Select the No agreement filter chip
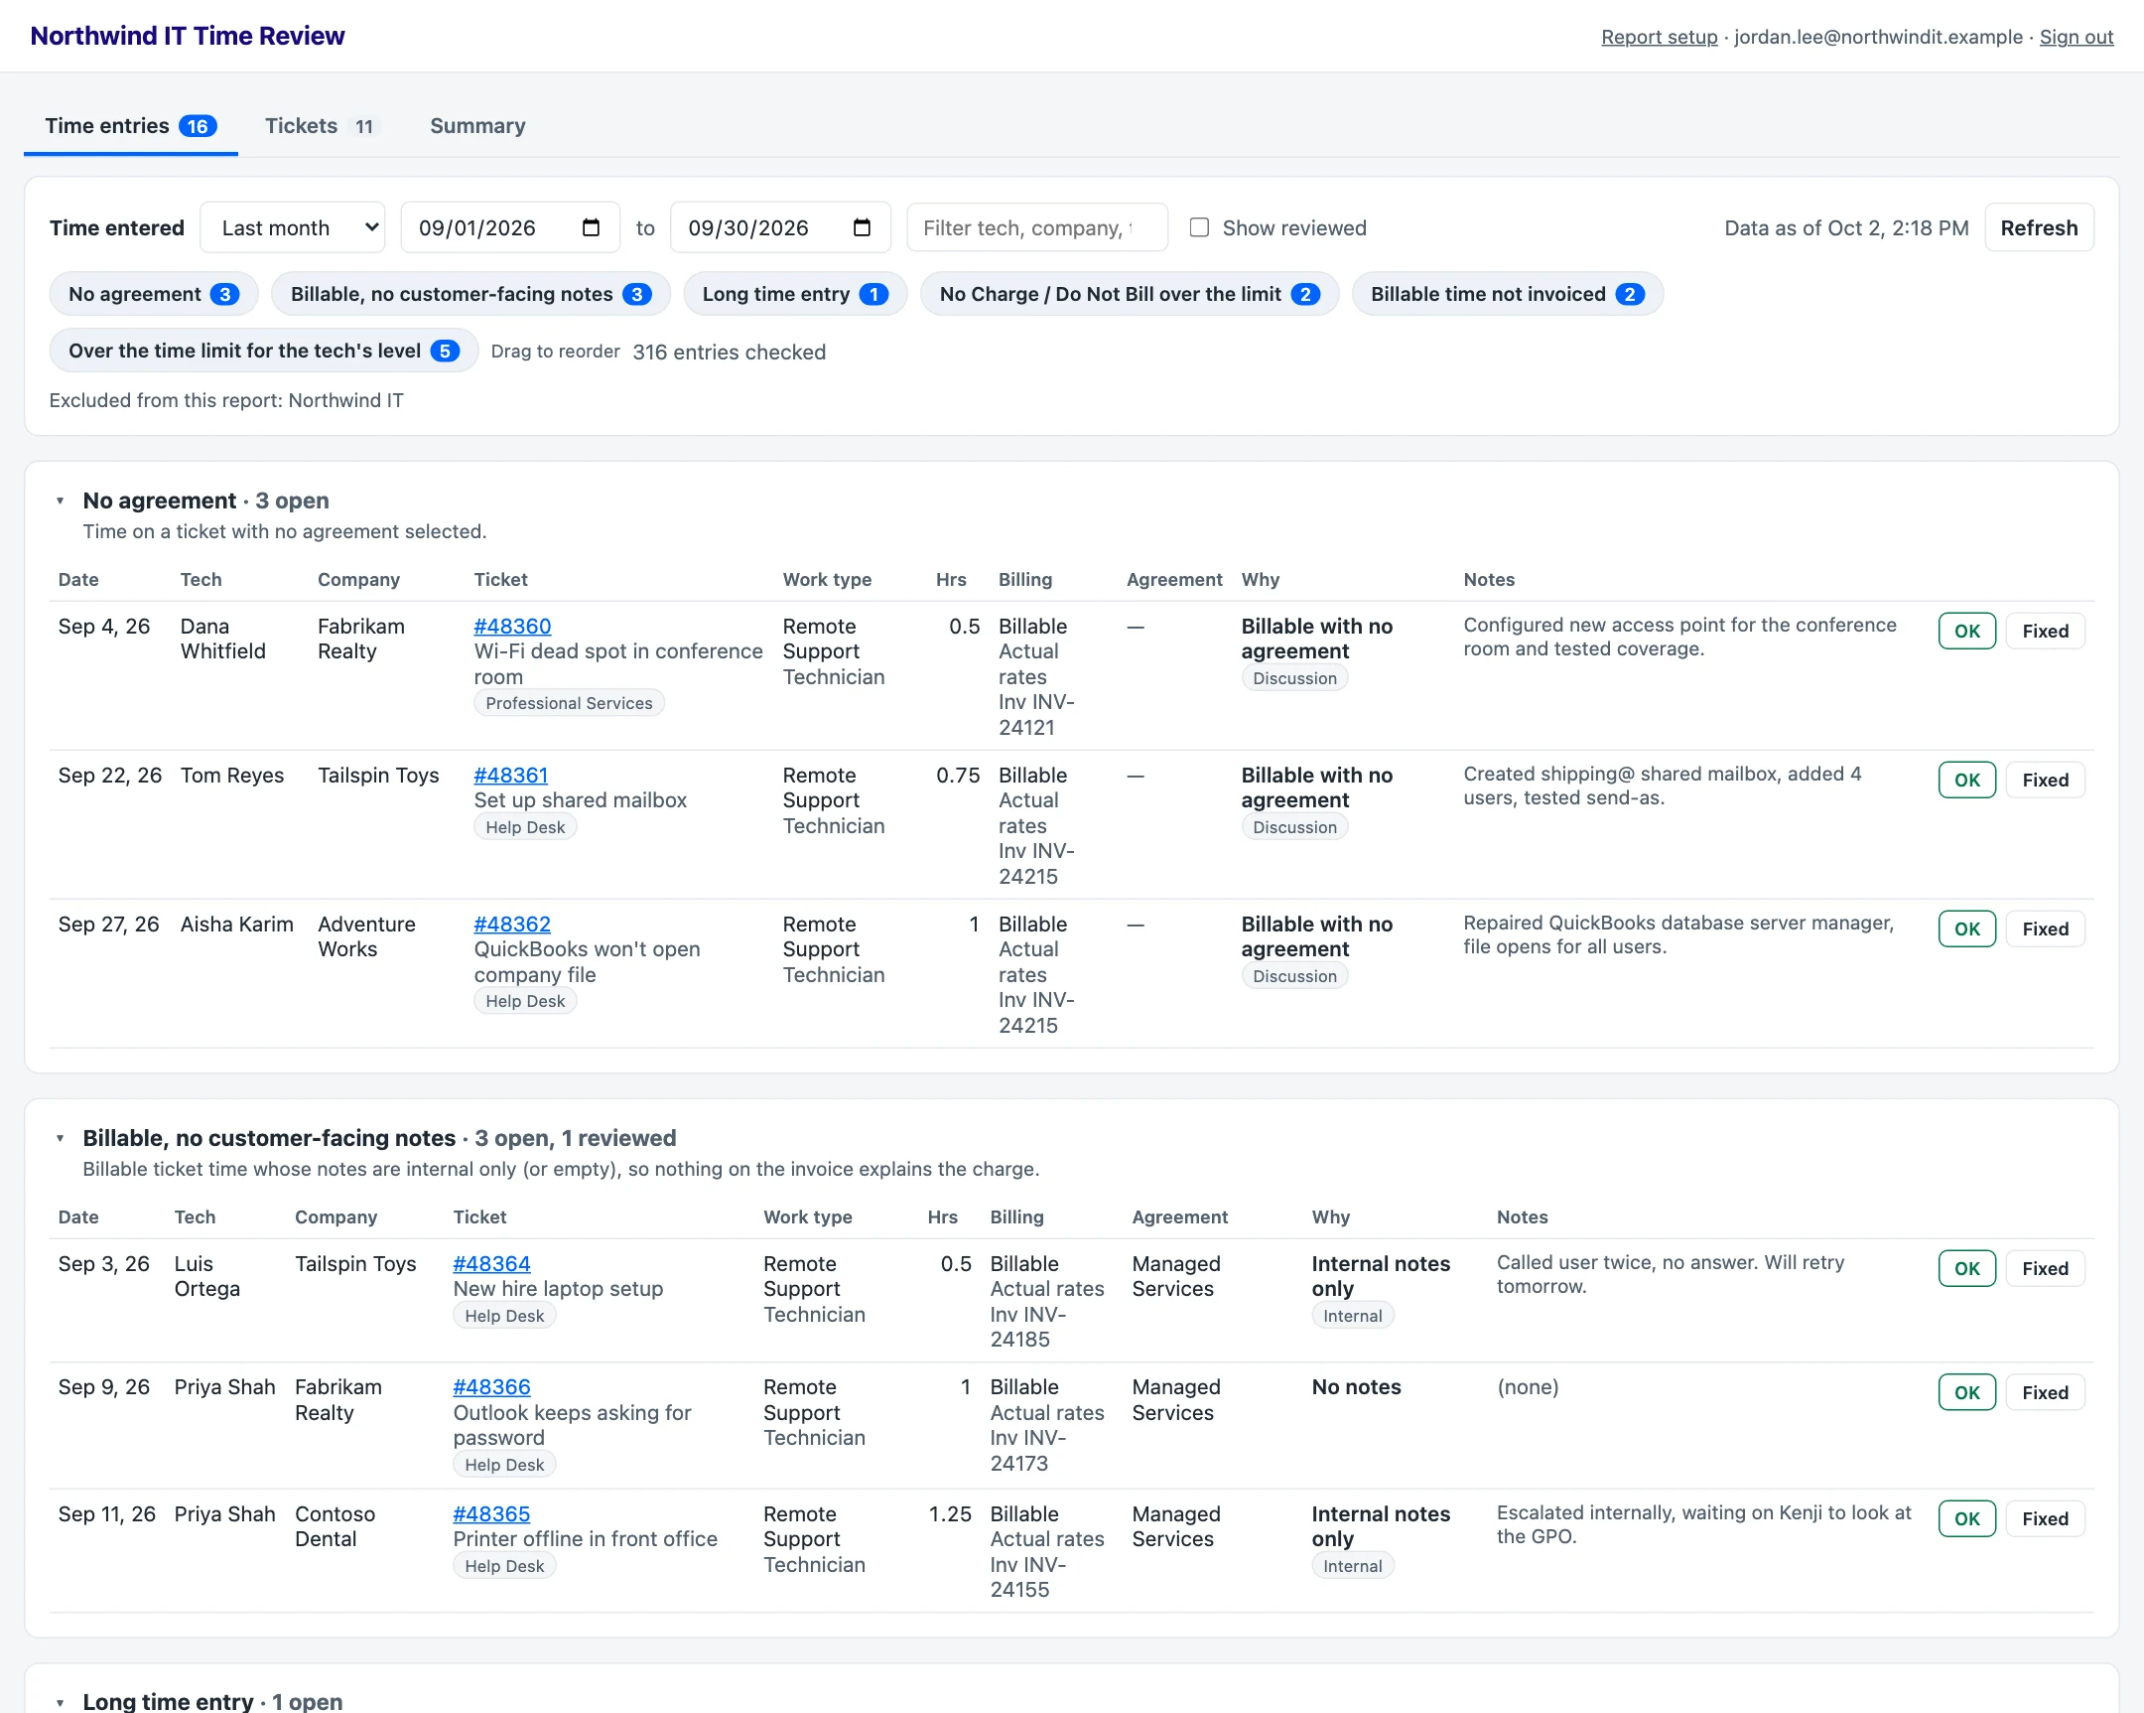Viewport: 2144px width, 1713px height. click(153, 295)
